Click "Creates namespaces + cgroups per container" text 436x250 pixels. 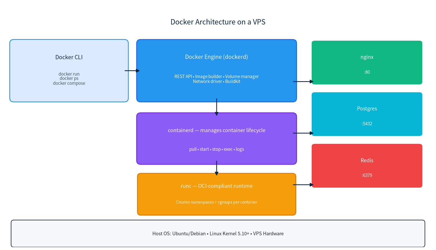tap(217, 202)
